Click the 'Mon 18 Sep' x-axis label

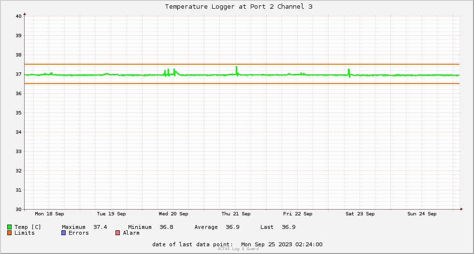click(x=50, y=214)
